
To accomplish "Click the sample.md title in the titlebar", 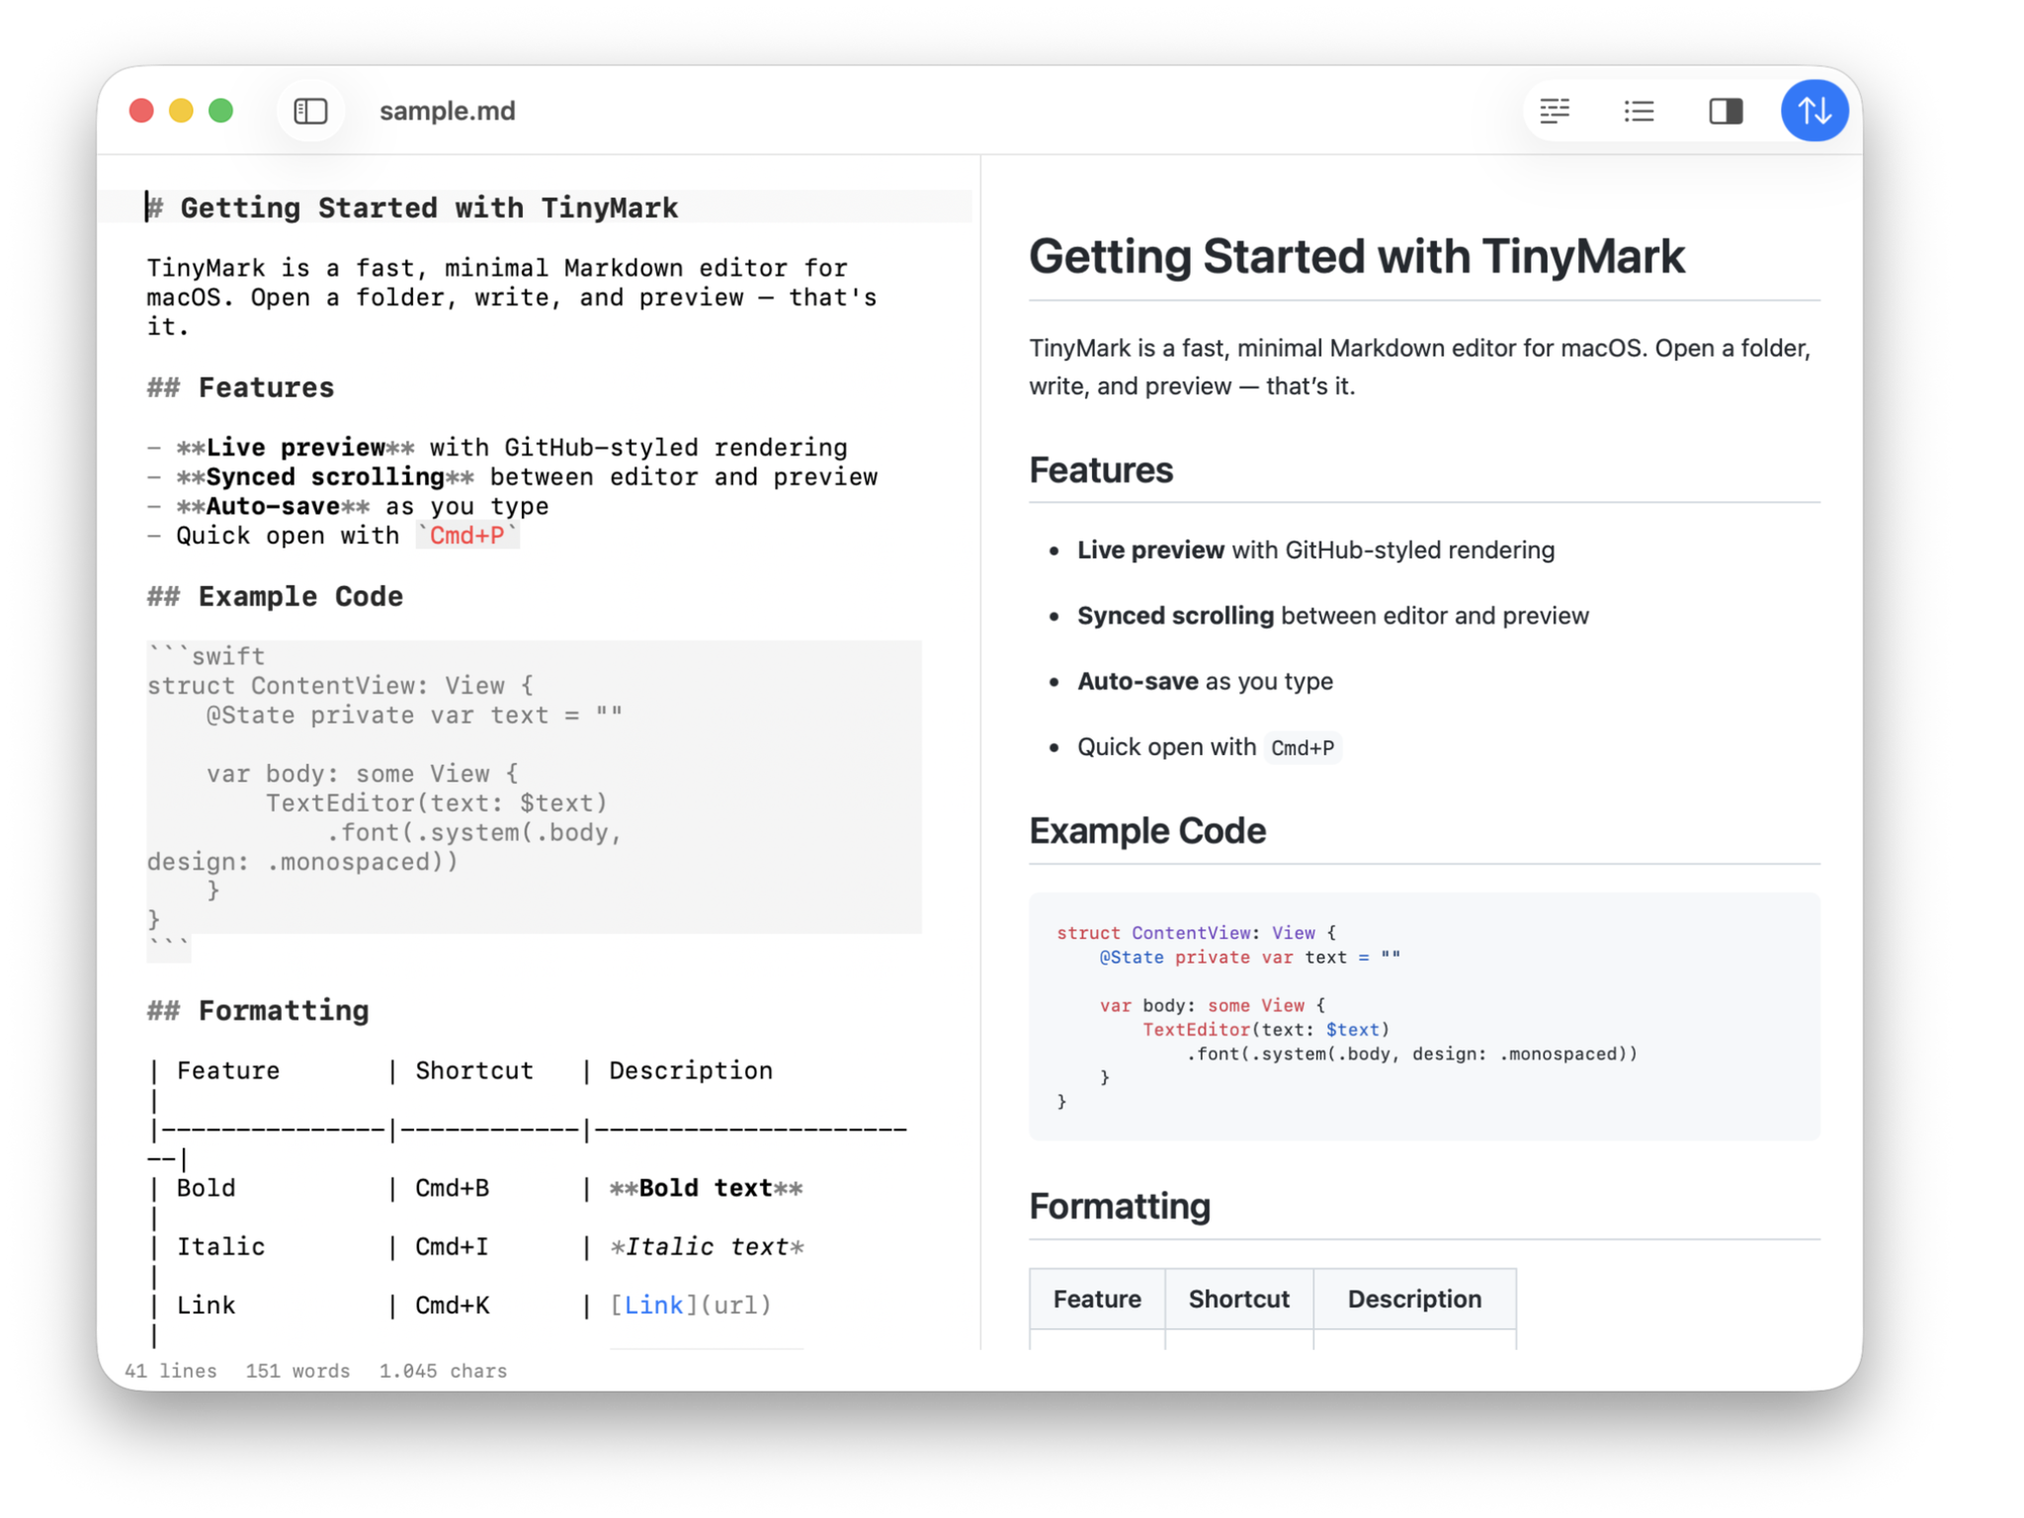I will click(447, 111).
